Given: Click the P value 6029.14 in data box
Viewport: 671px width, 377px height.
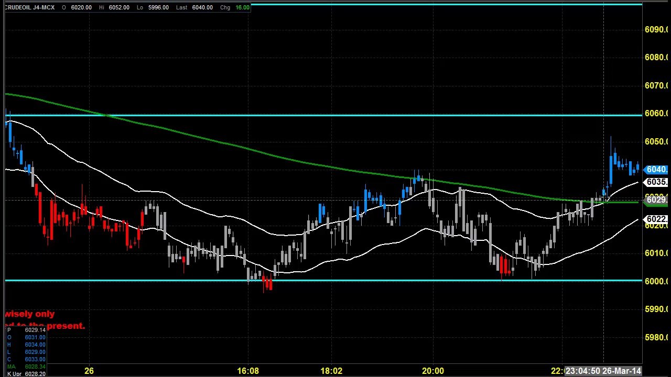Looking at the screenshot, I should point(35,330).
